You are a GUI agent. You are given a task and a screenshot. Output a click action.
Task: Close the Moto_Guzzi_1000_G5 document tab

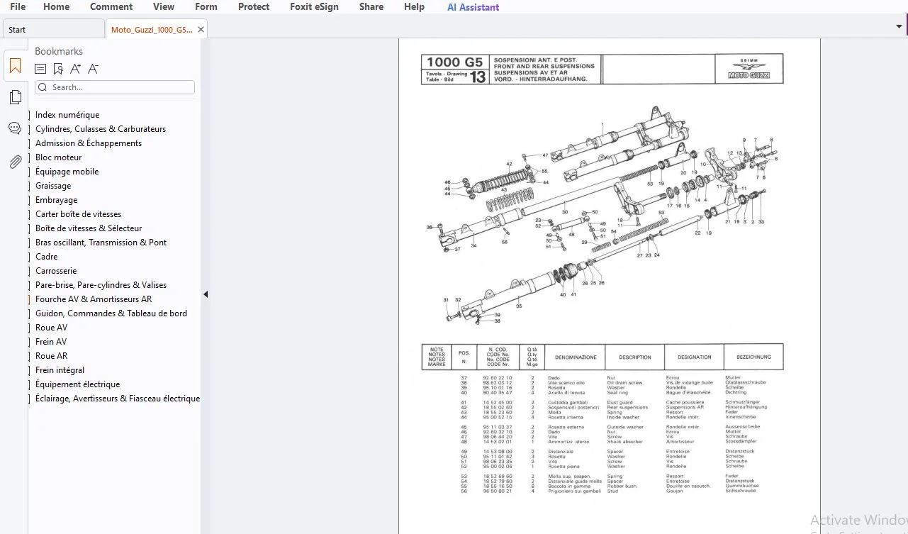[x=201, y=30]
